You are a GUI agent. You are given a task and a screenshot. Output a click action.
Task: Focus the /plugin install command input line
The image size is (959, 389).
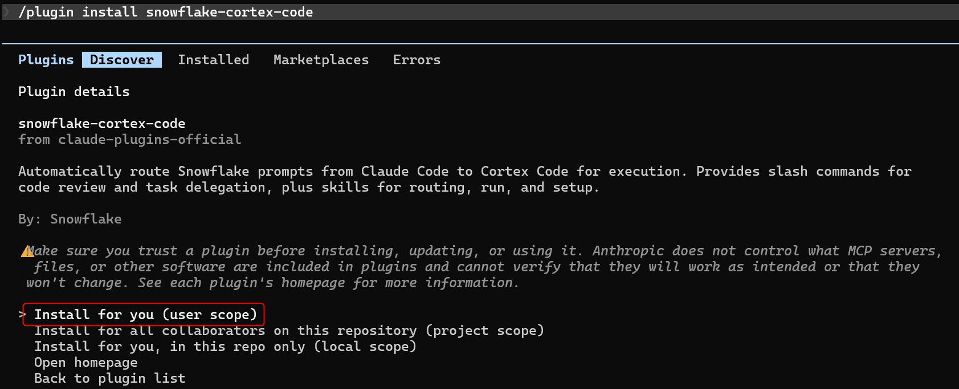480,12
